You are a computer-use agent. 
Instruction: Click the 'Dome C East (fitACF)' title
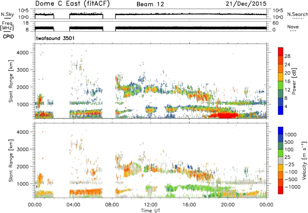[x=72, y=4]
